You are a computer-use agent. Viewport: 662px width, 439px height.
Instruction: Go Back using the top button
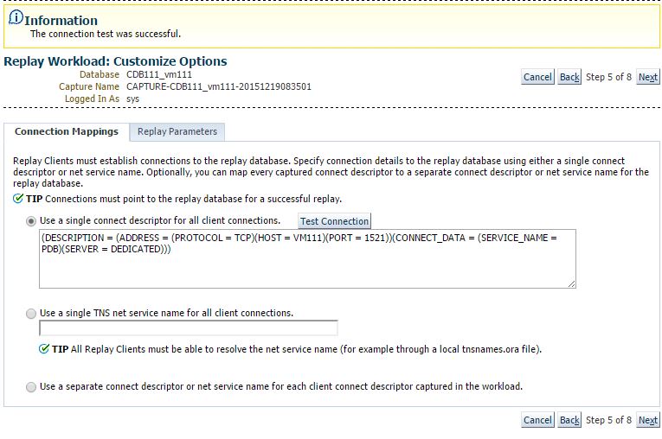pos(569,77)
